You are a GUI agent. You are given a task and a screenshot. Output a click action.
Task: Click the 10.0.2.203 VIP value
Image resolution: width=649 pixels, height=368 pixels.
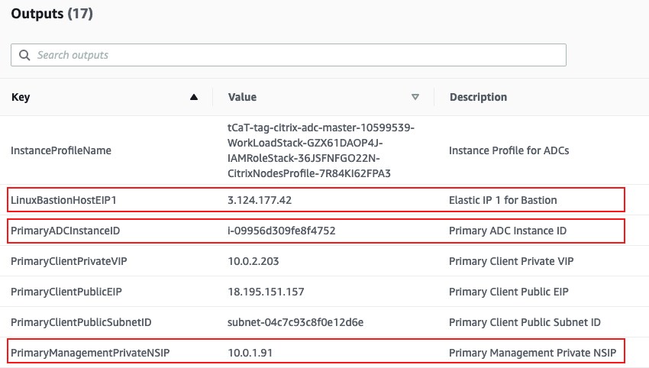tap(253, 261)
